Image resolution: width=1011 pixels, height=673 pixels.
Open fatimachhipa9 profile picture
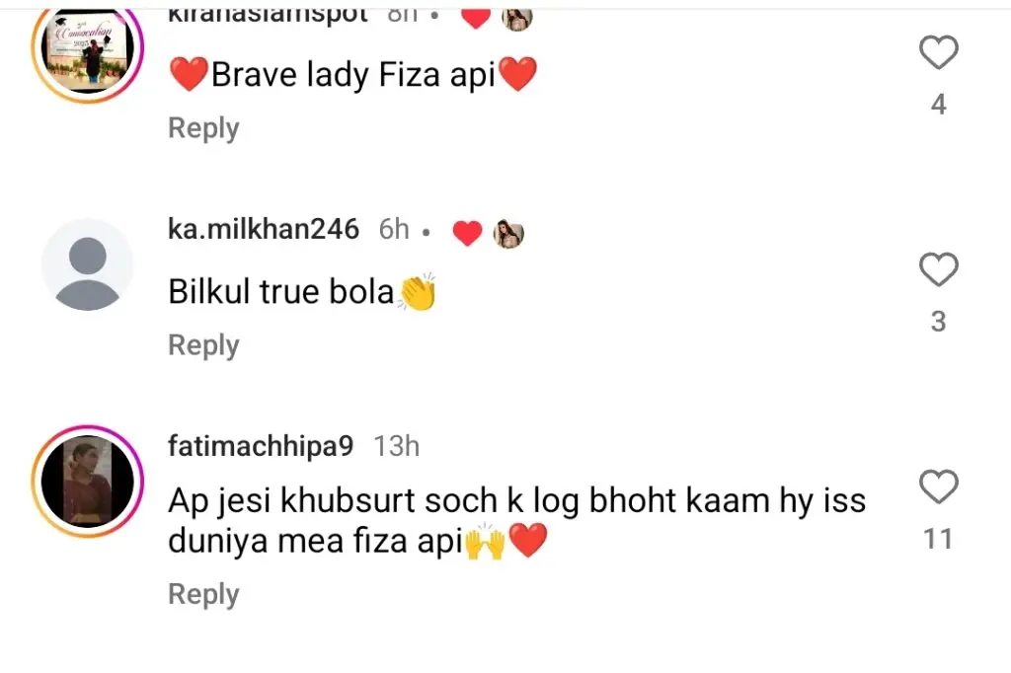pyautogui.click(x=88, y=482)
